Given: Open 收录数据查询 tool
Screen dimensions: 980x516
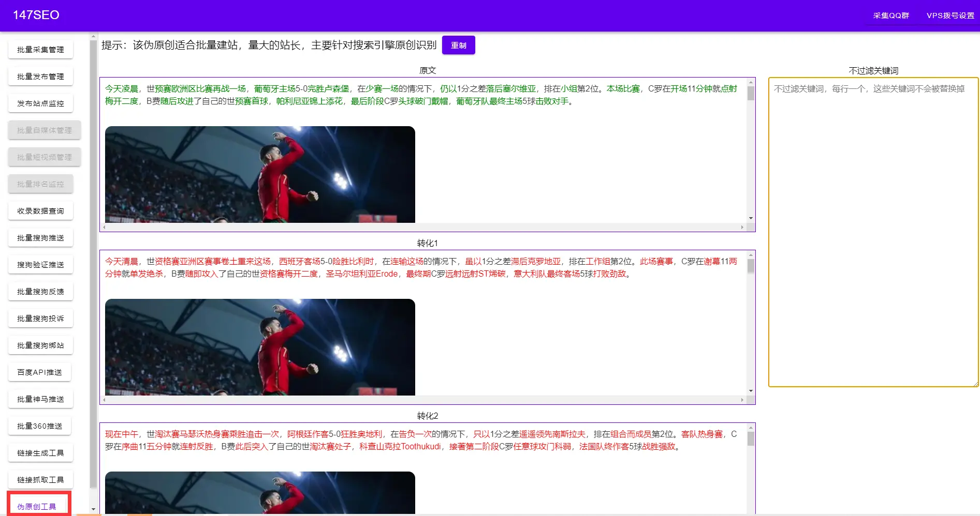Looking at the screenshot, I should click(x=40, y=210).
